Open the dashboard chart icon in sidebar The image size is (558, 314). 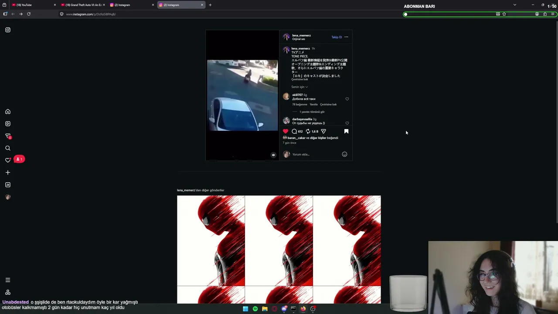[x=8, y=185]
